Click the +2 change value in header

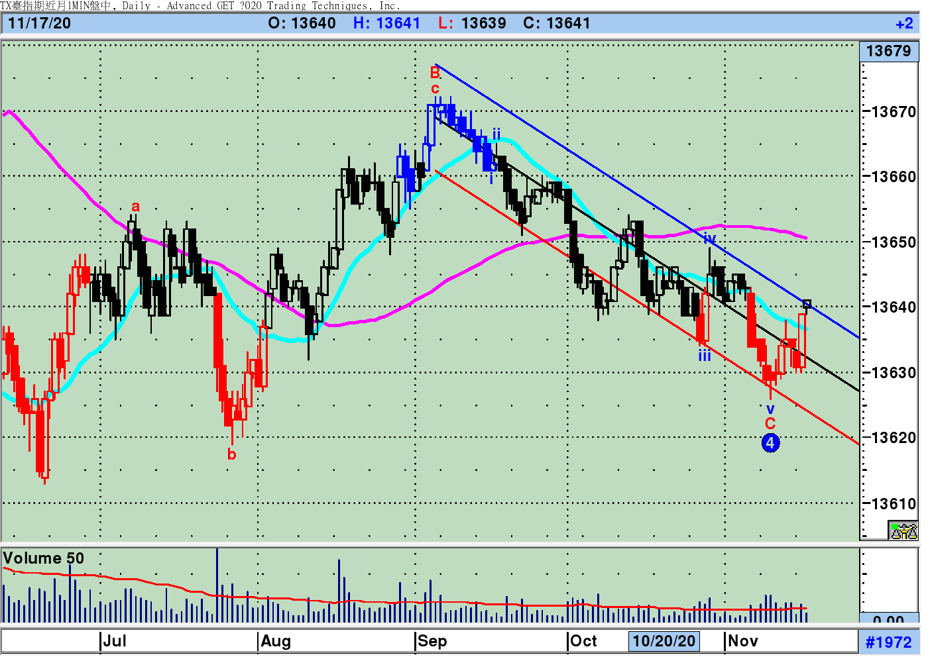click(x=904, y=24)
